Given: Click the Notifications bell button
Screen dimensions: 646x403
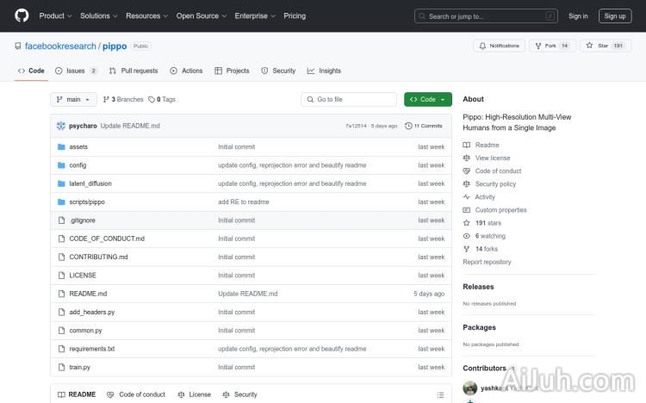Looking at the screenshot, I should 499,46.
